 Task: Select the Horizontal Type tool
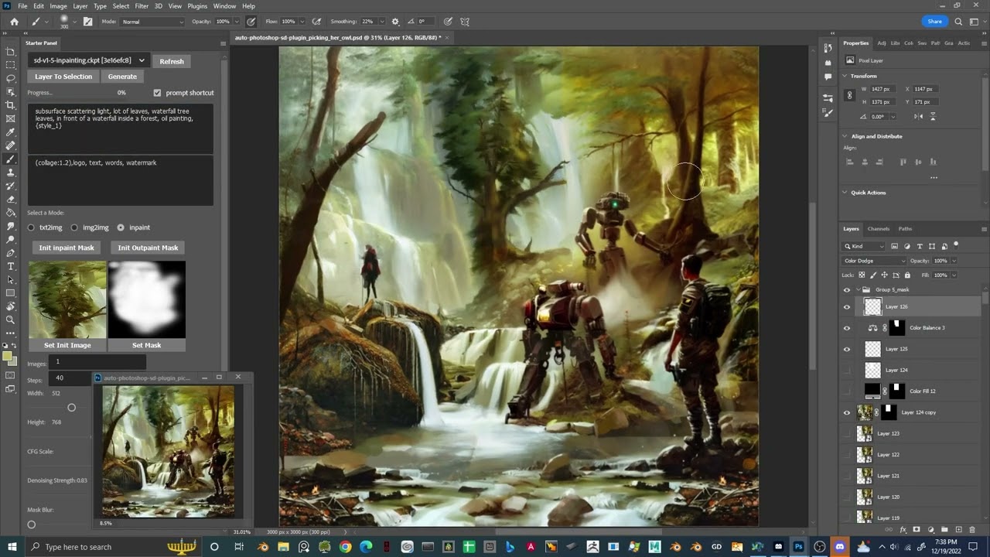click(x=10, y=266)
